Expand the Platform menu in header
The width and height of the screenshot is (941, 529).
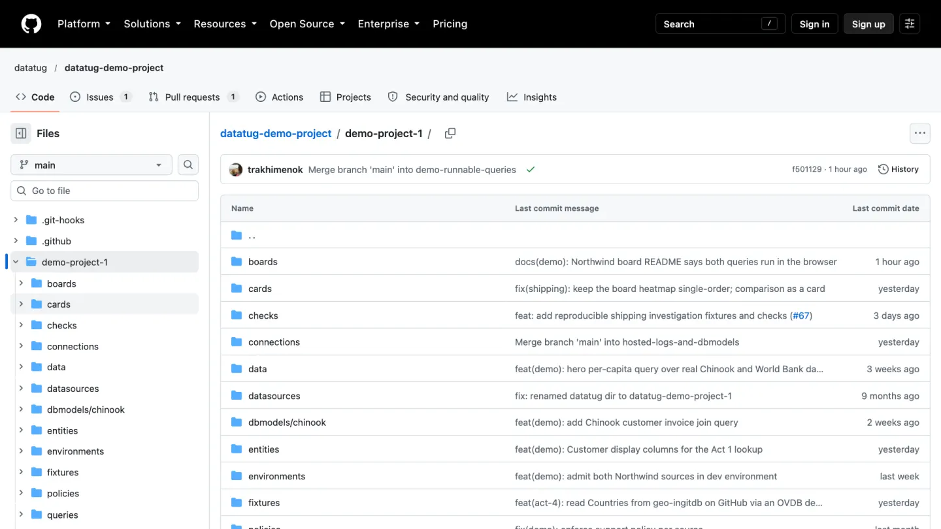point(84,24)
